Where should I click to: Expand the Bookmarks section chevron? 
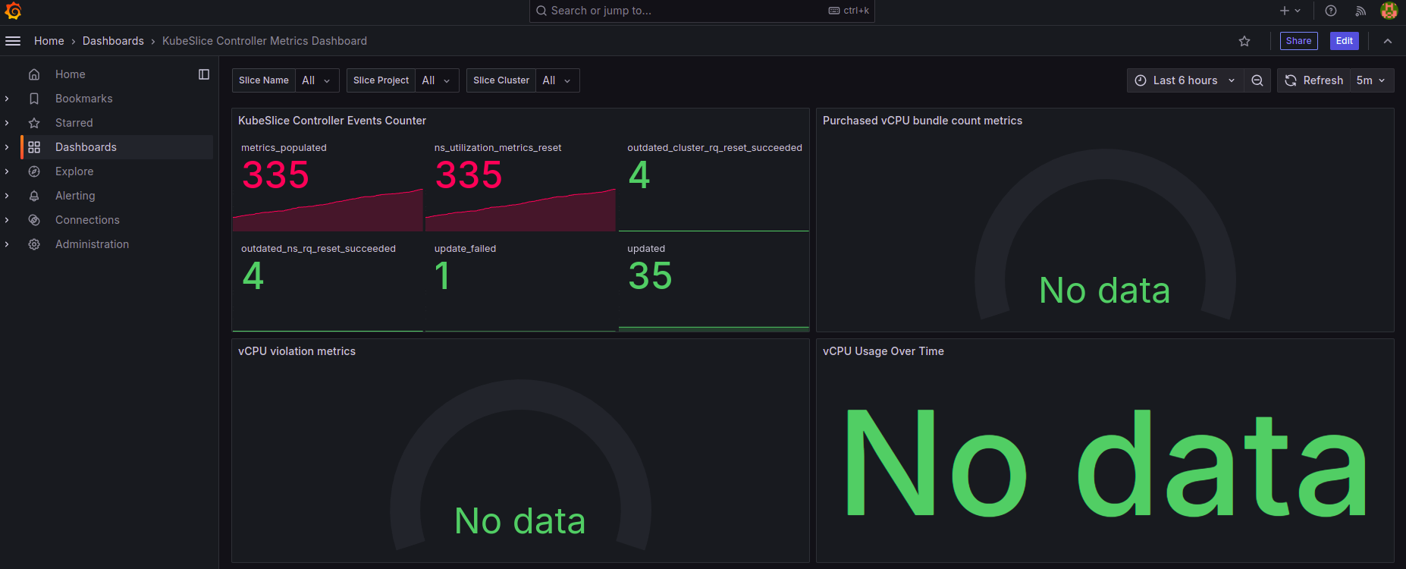(x=7, y=99)
